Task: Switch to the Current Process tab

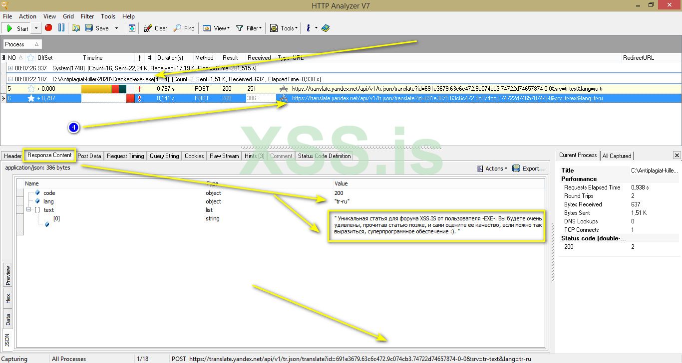Action: (x=578, y=155)
